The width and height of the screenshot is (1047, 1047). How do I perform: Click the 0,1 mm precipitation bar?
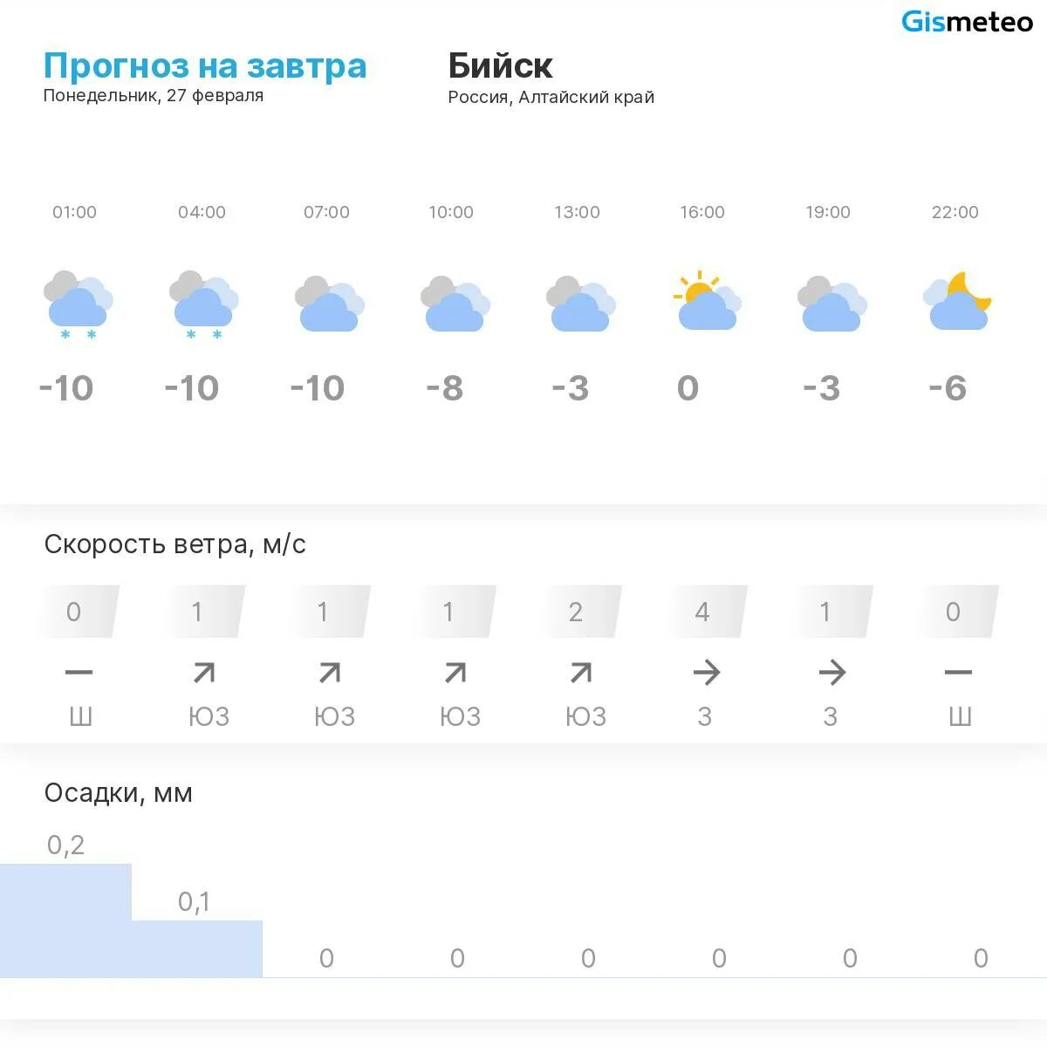(x=197, y=948)
